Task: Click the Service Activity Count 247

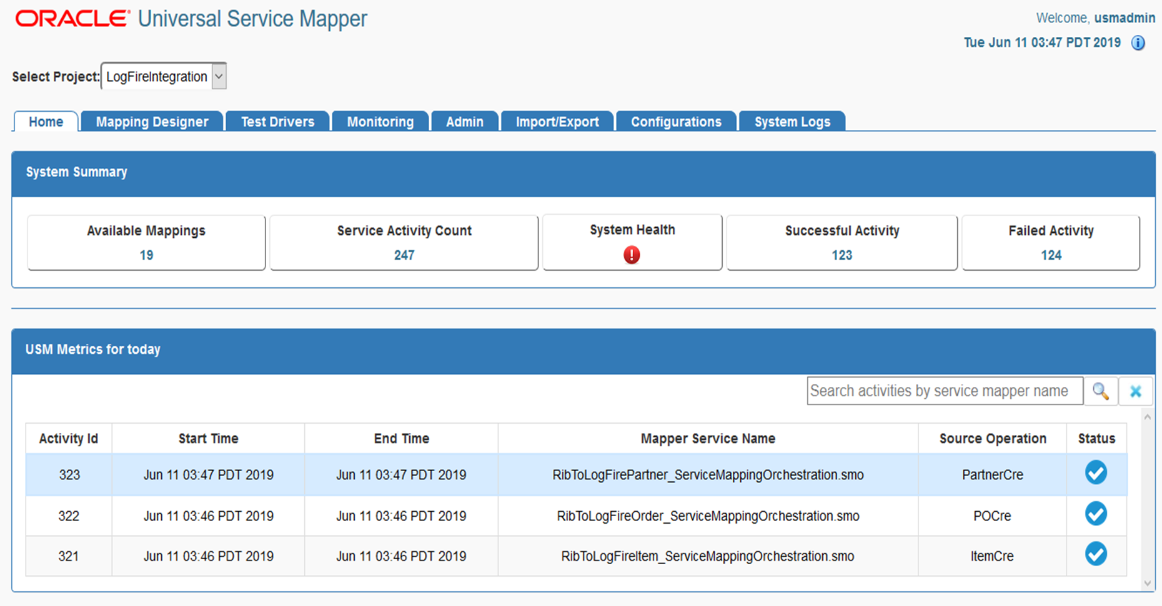Action: coord(404,255)
